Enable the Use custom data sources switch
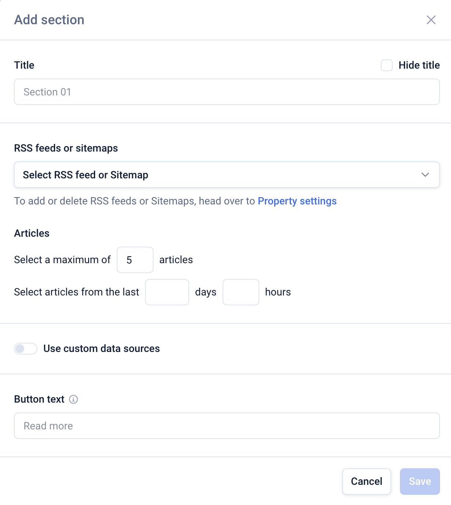Screen dimensions: 451x505 coord(26,349)
